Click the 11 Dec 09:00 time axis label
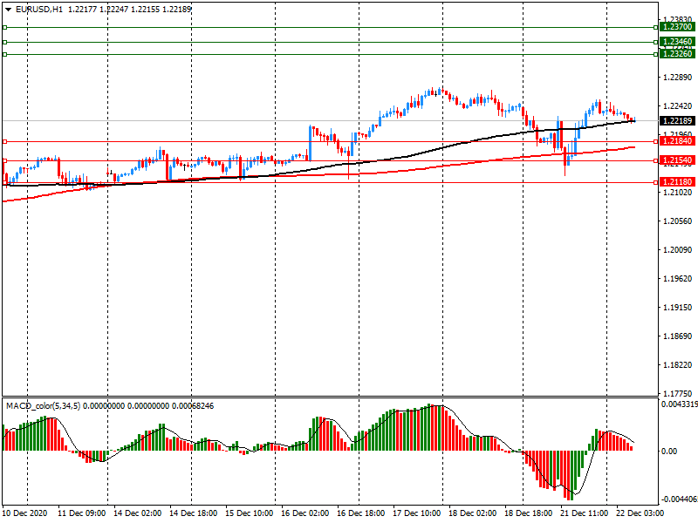698x523 pixels. 81,513
